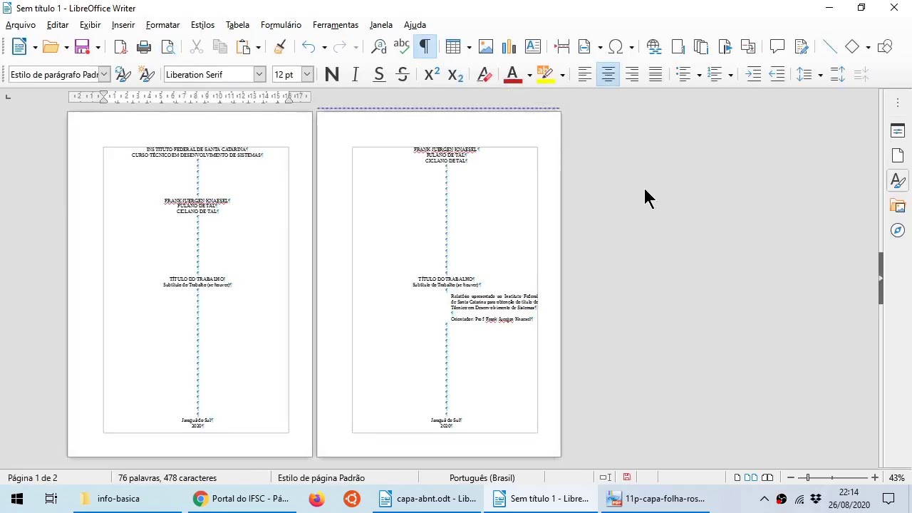Open the Arquivo menu
Viewport: 912px width, 513px height.
pyautogui.click(x=21, y=25)
